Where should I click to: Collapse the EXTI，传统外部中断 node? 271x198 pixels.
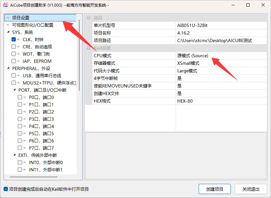pos(14,155)
